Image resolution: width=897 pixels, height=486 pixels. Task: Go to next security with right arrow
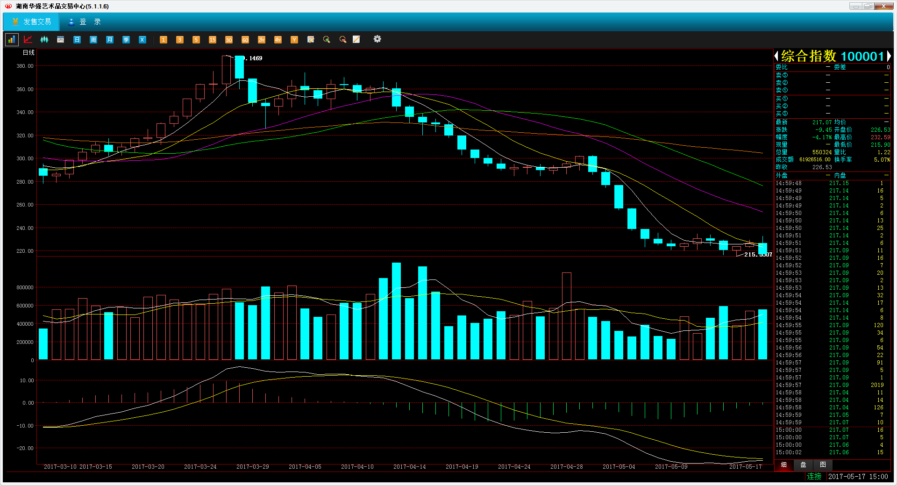point(889,56)
